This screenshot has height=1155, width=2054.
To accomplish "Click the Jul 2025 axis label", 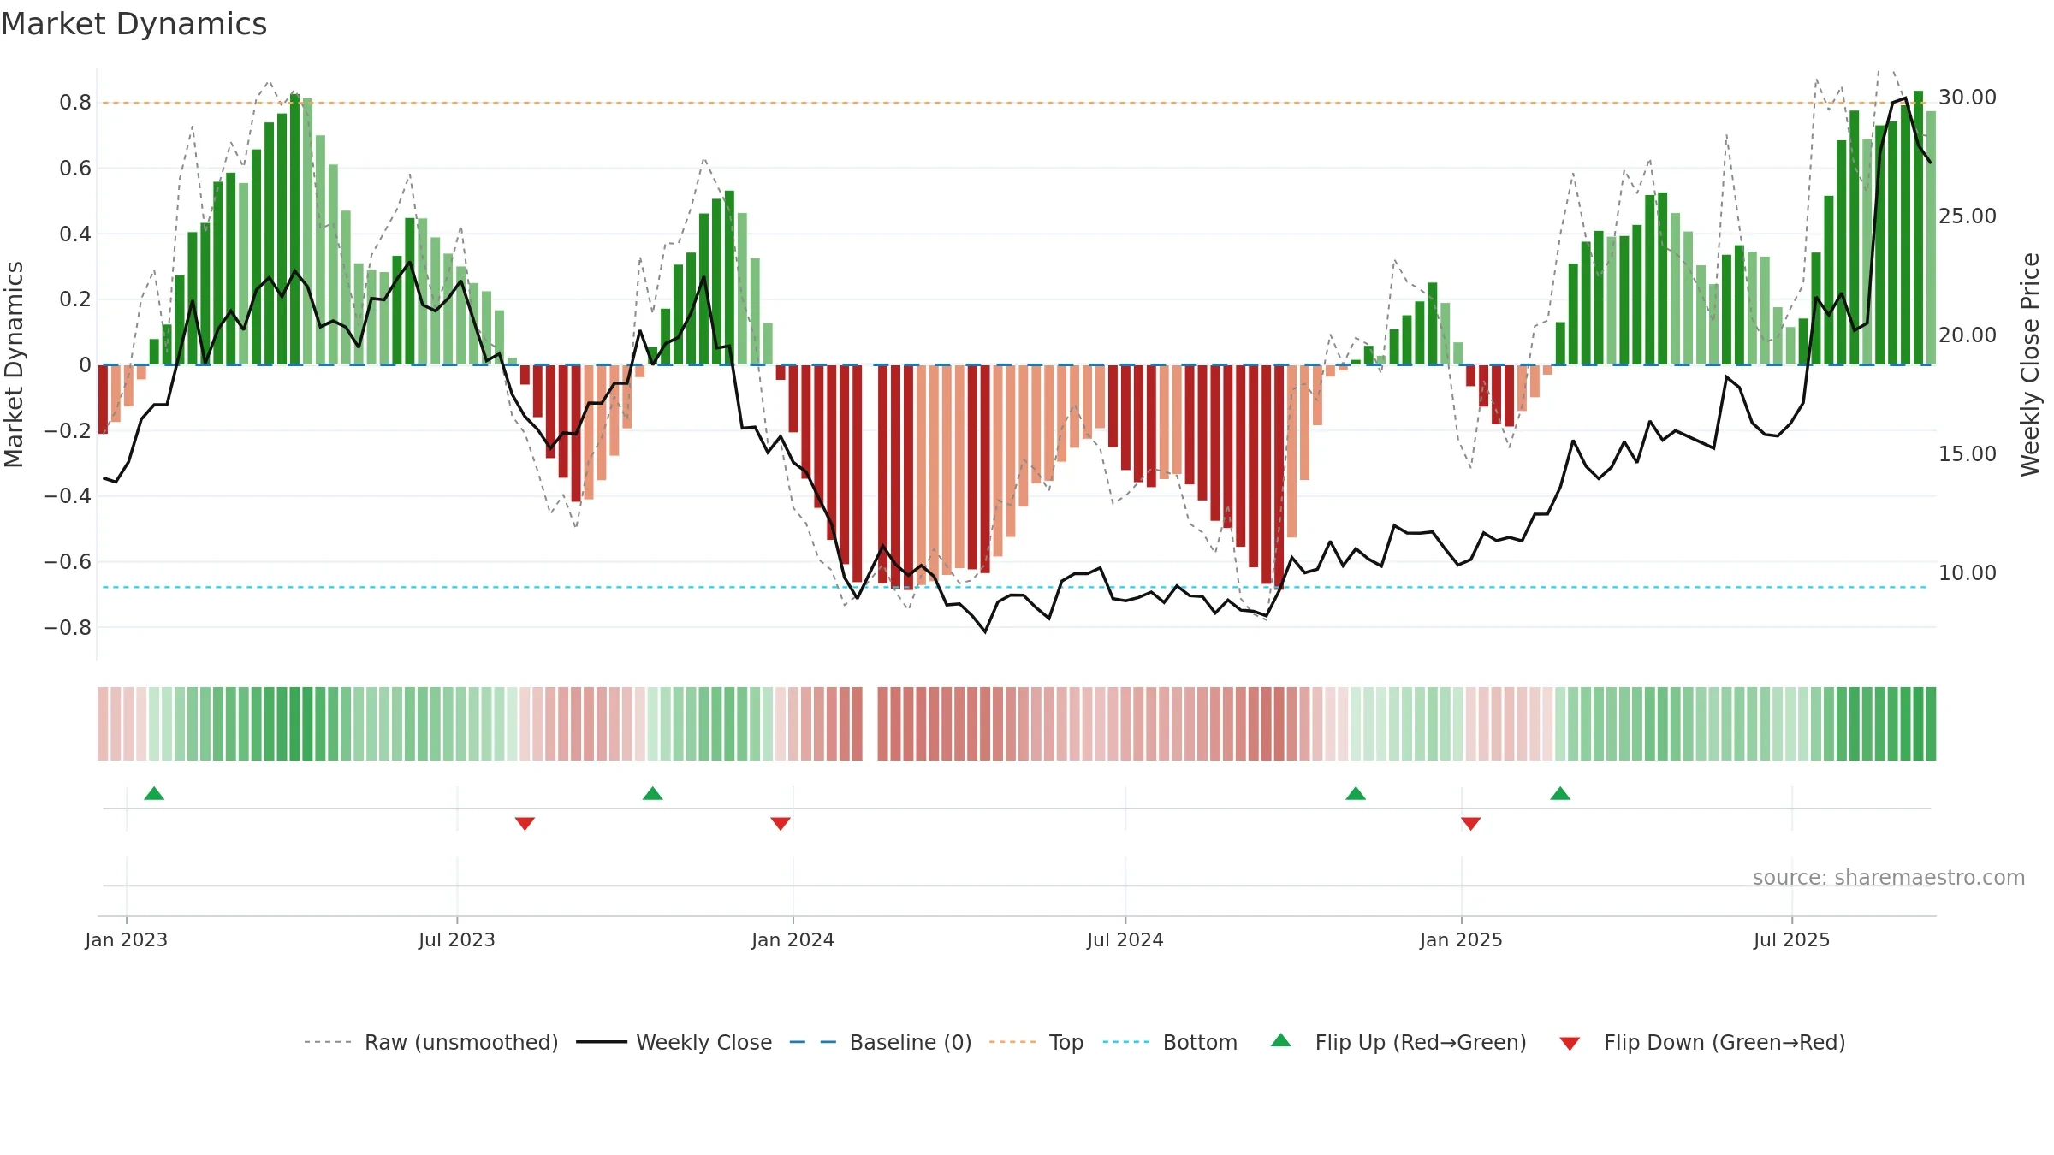I will coord(1792,939).
